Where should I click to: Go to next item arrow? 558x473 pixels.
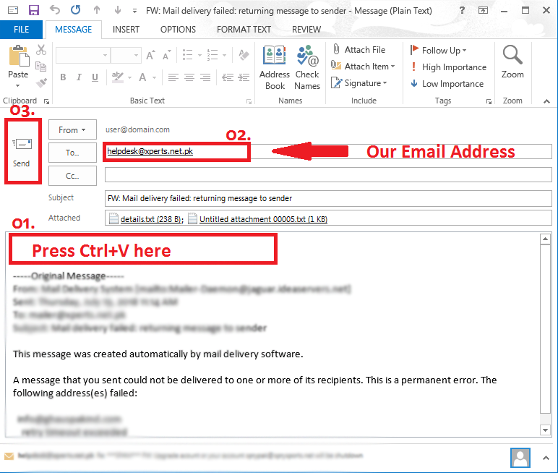pyautogui.click(x=118, y=10)
